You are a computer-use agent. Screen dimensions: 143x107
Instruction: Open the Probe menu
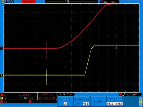[x=98, y=101]
